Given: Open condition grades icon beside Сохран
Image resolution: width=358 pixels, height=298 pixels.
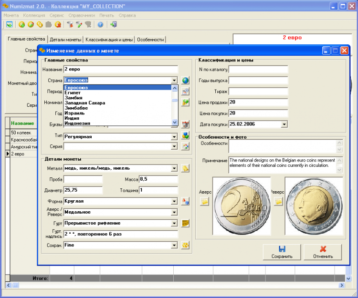Looking at the screenshot, I should click(185, 246).
